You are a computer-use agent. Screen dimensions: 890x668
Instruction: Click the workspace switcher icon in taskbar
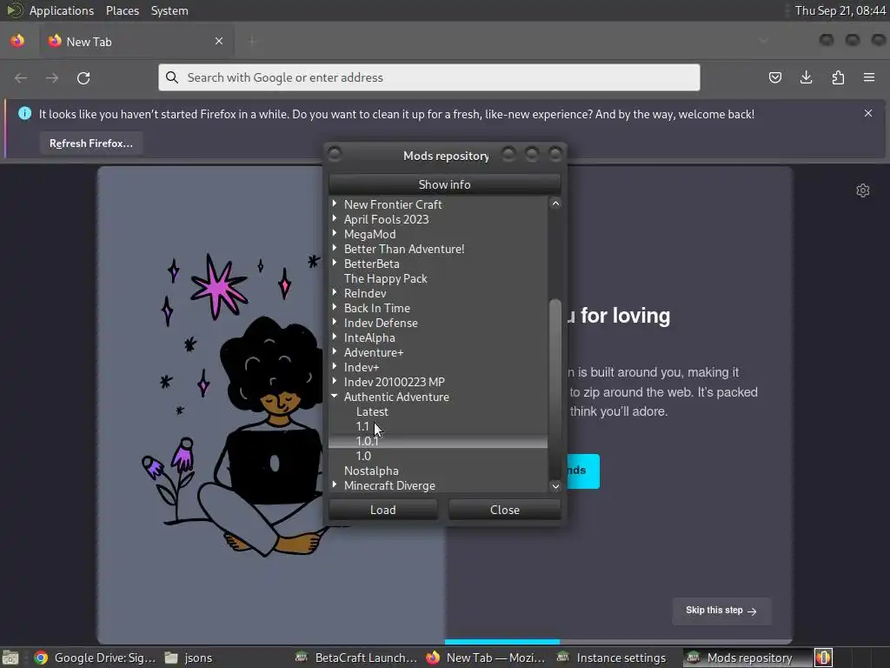[x=824, y=658]
